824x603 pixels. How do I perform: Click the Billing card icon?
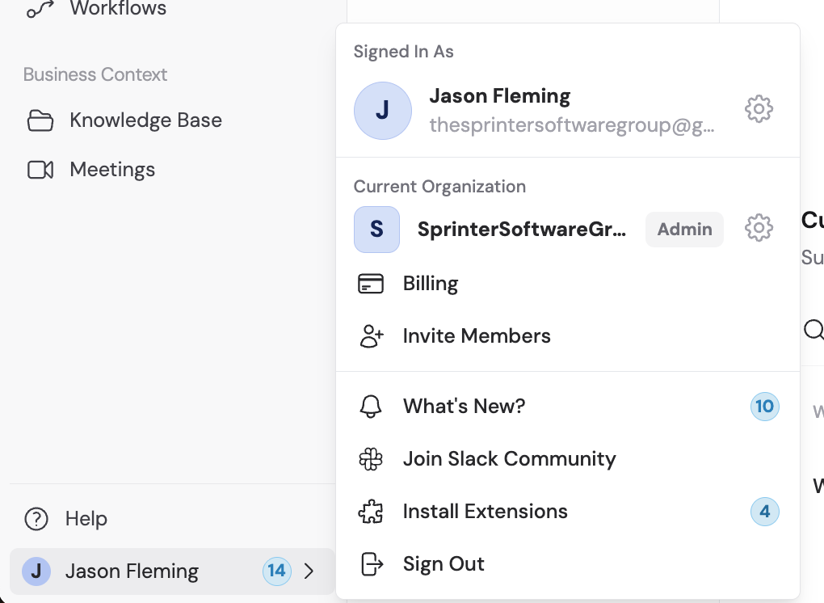[x=372, y=283]
